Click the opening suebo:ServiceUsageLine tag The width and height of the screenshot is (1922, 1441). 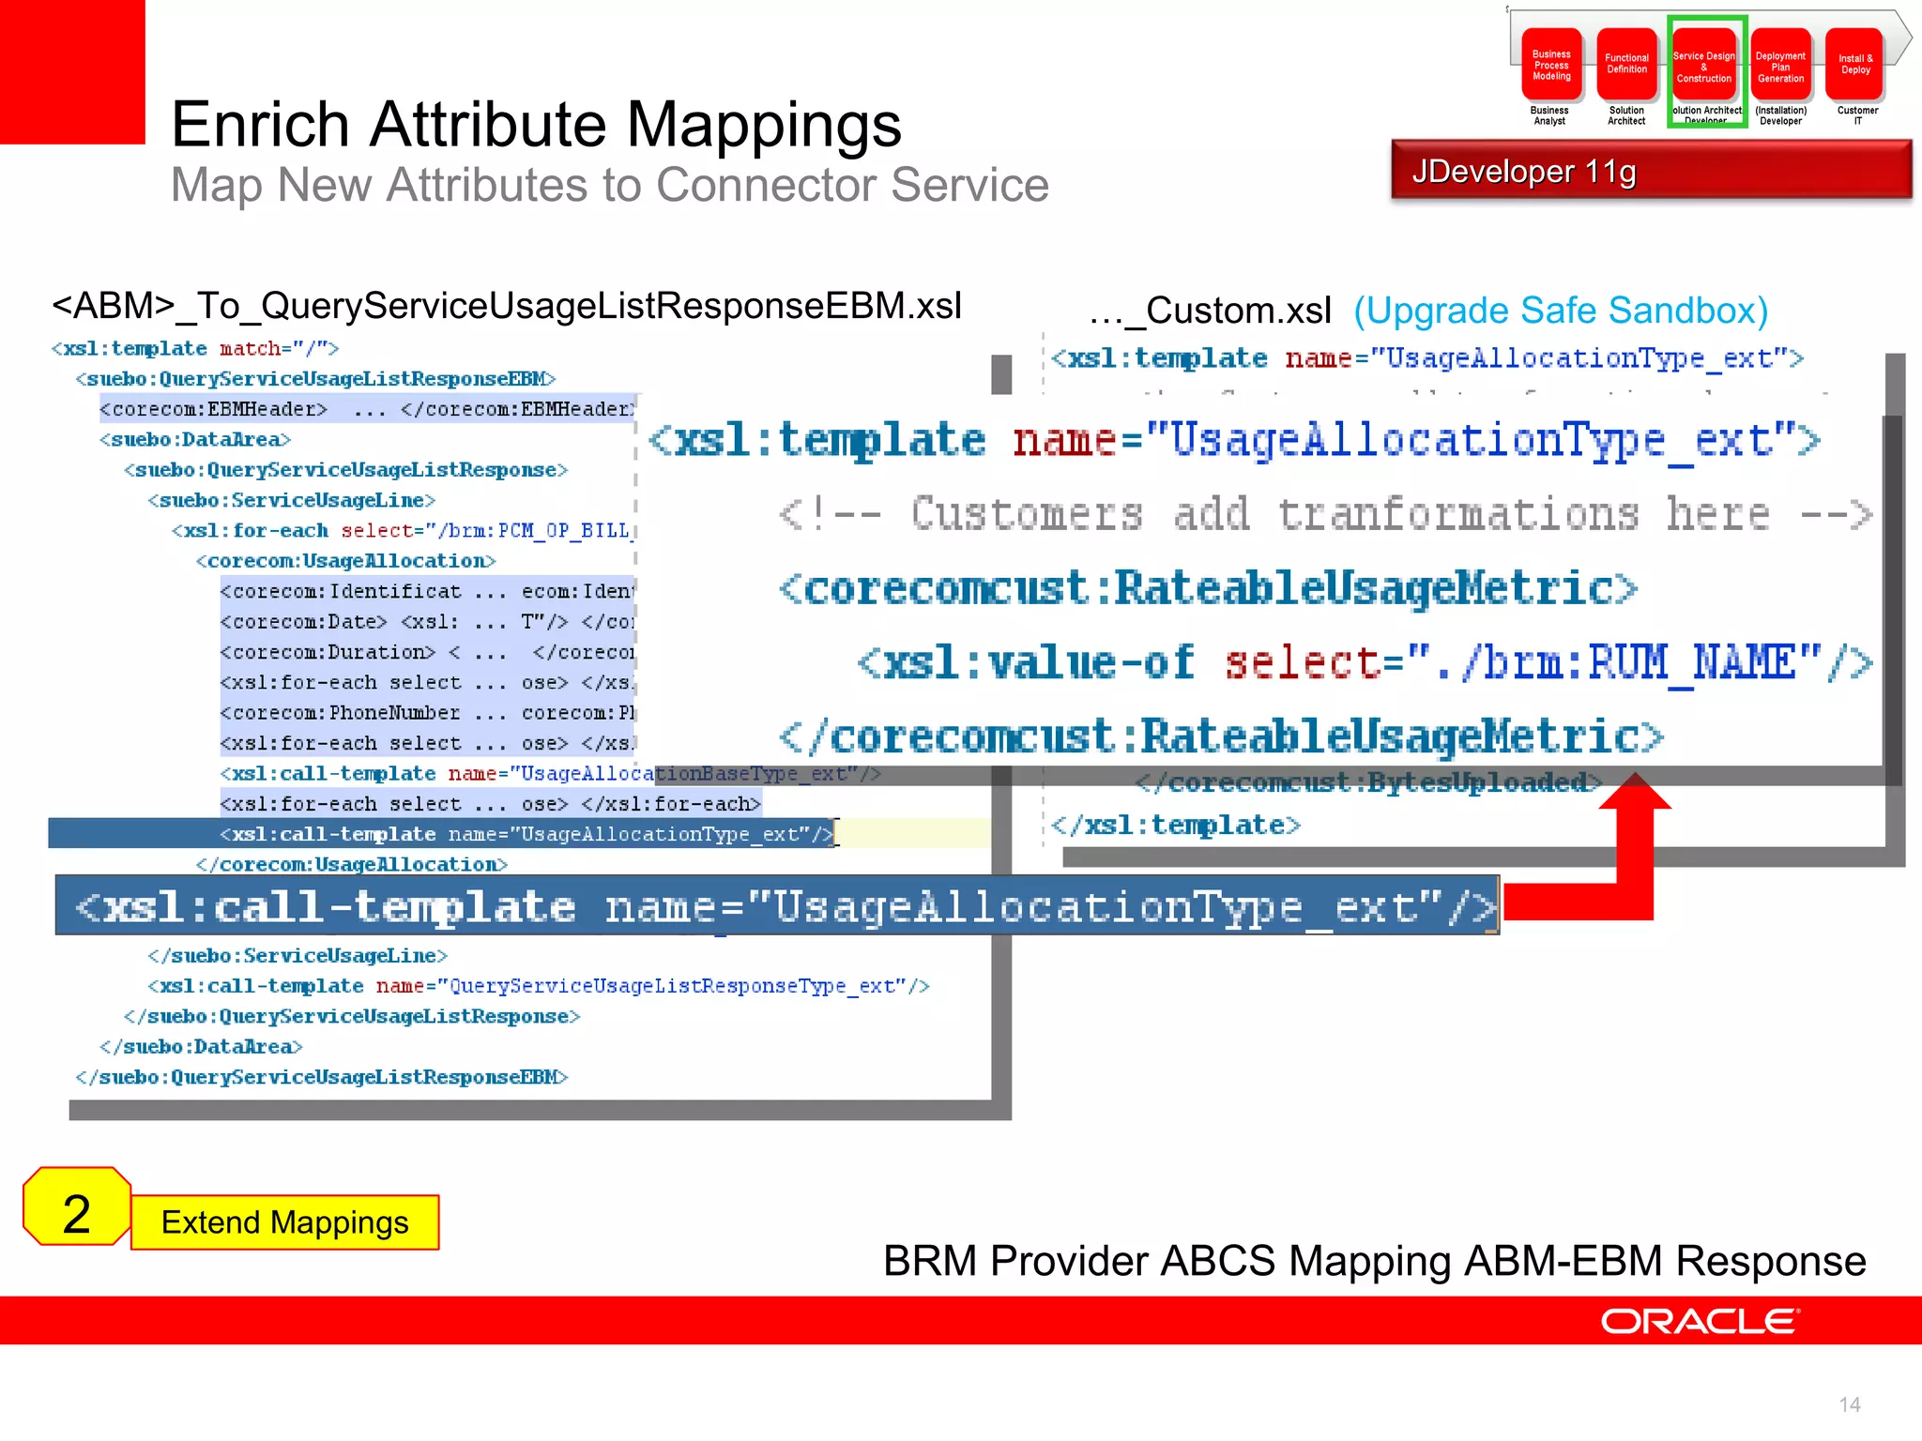[292, 500]
